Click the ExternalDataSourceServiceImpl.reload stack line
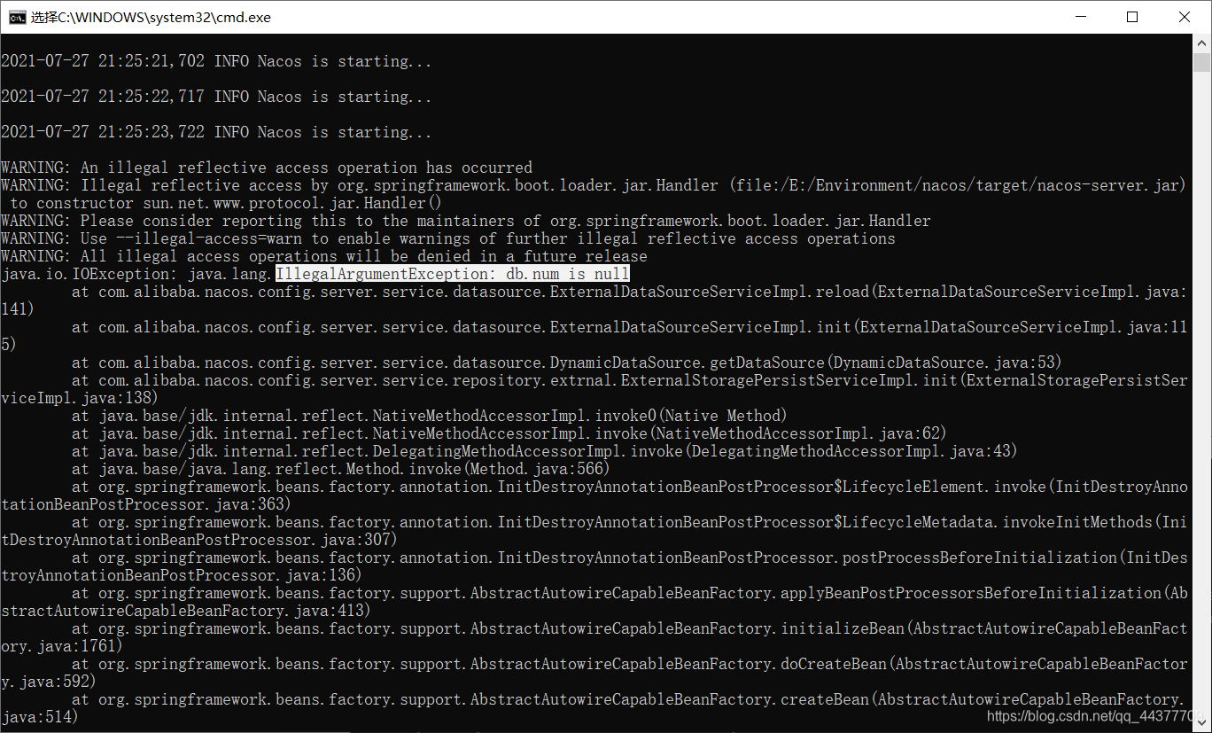Viewport: 1212px width, 733px height. click(594, 300)
